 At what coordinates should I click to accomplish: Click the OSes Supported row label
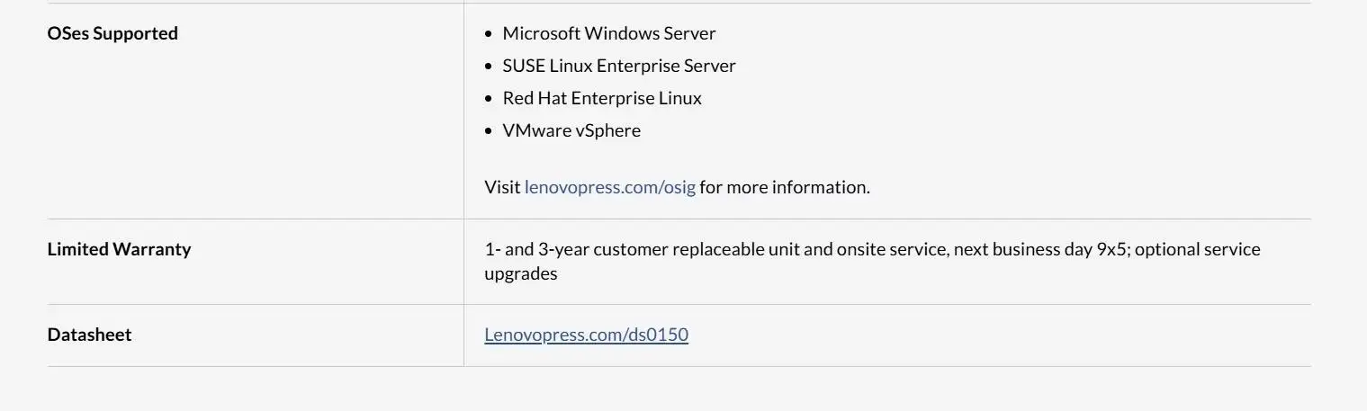click(112, 33)
